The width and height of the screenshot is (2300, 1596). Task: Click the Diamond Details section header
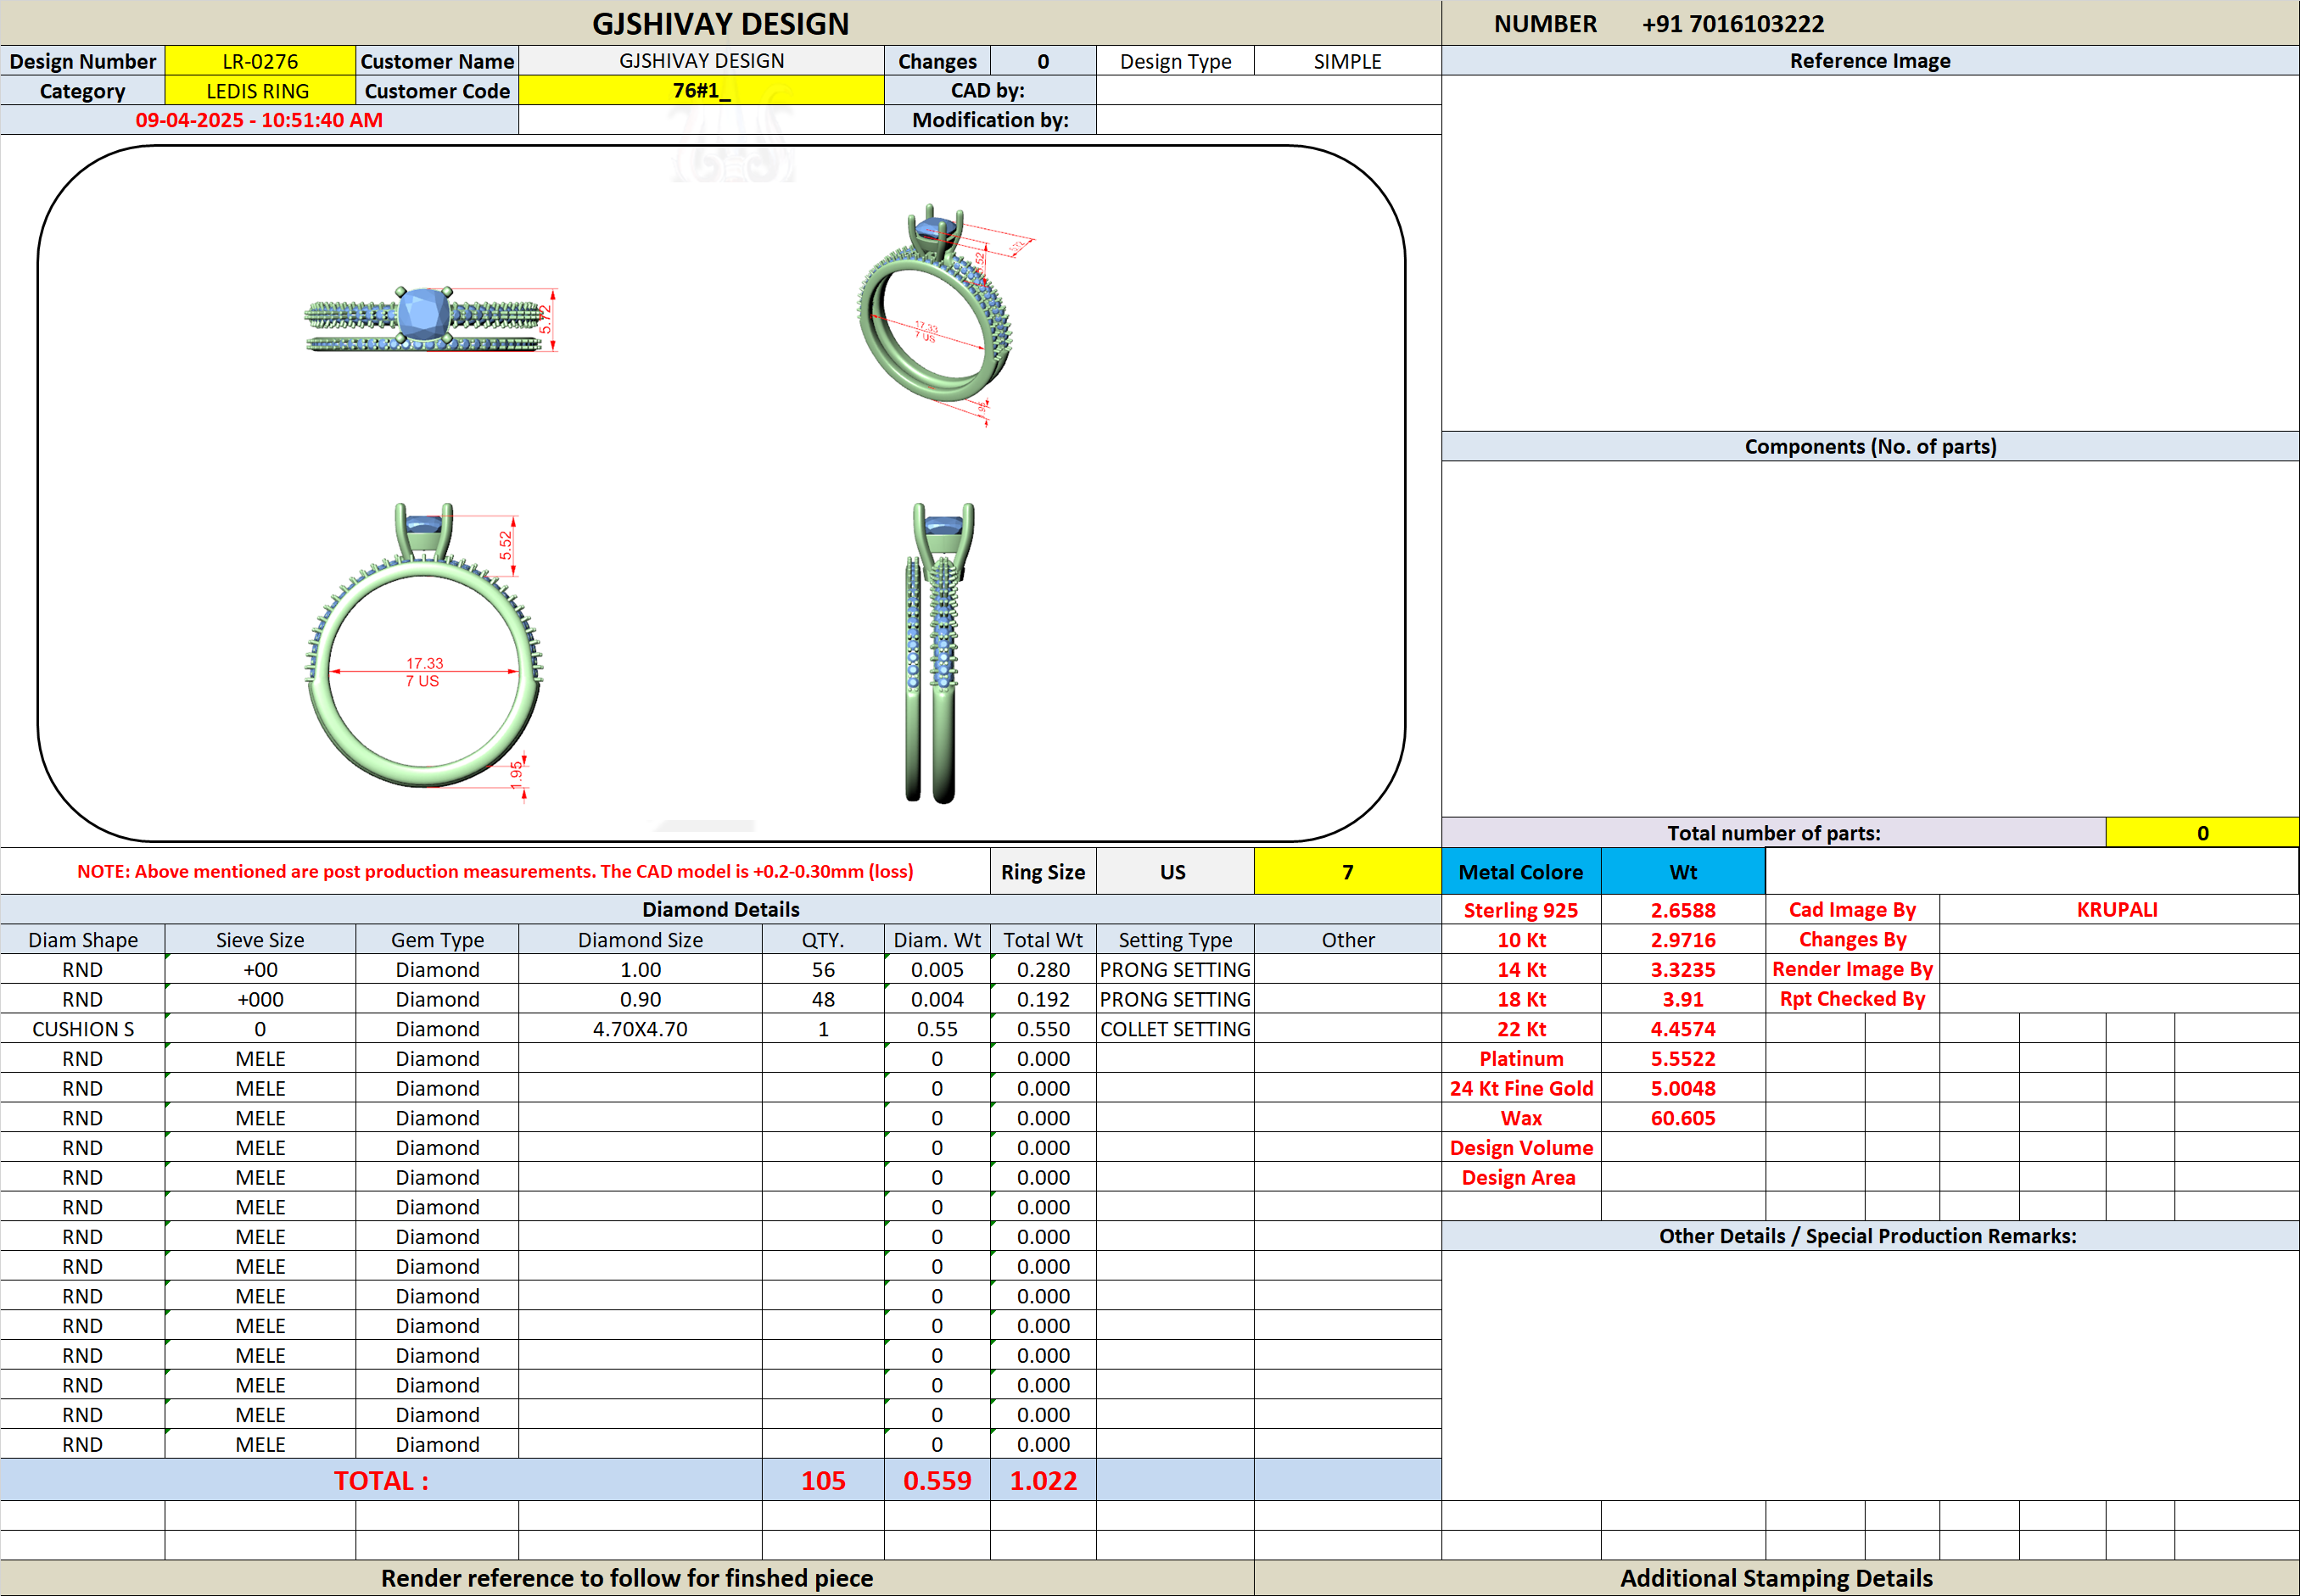(720, 910)
